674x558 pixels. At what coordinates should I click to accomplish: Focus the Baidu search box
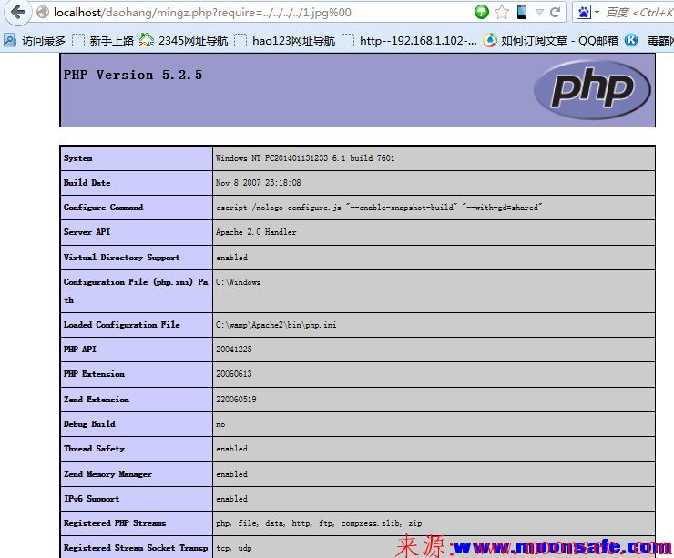coord(639,13)
